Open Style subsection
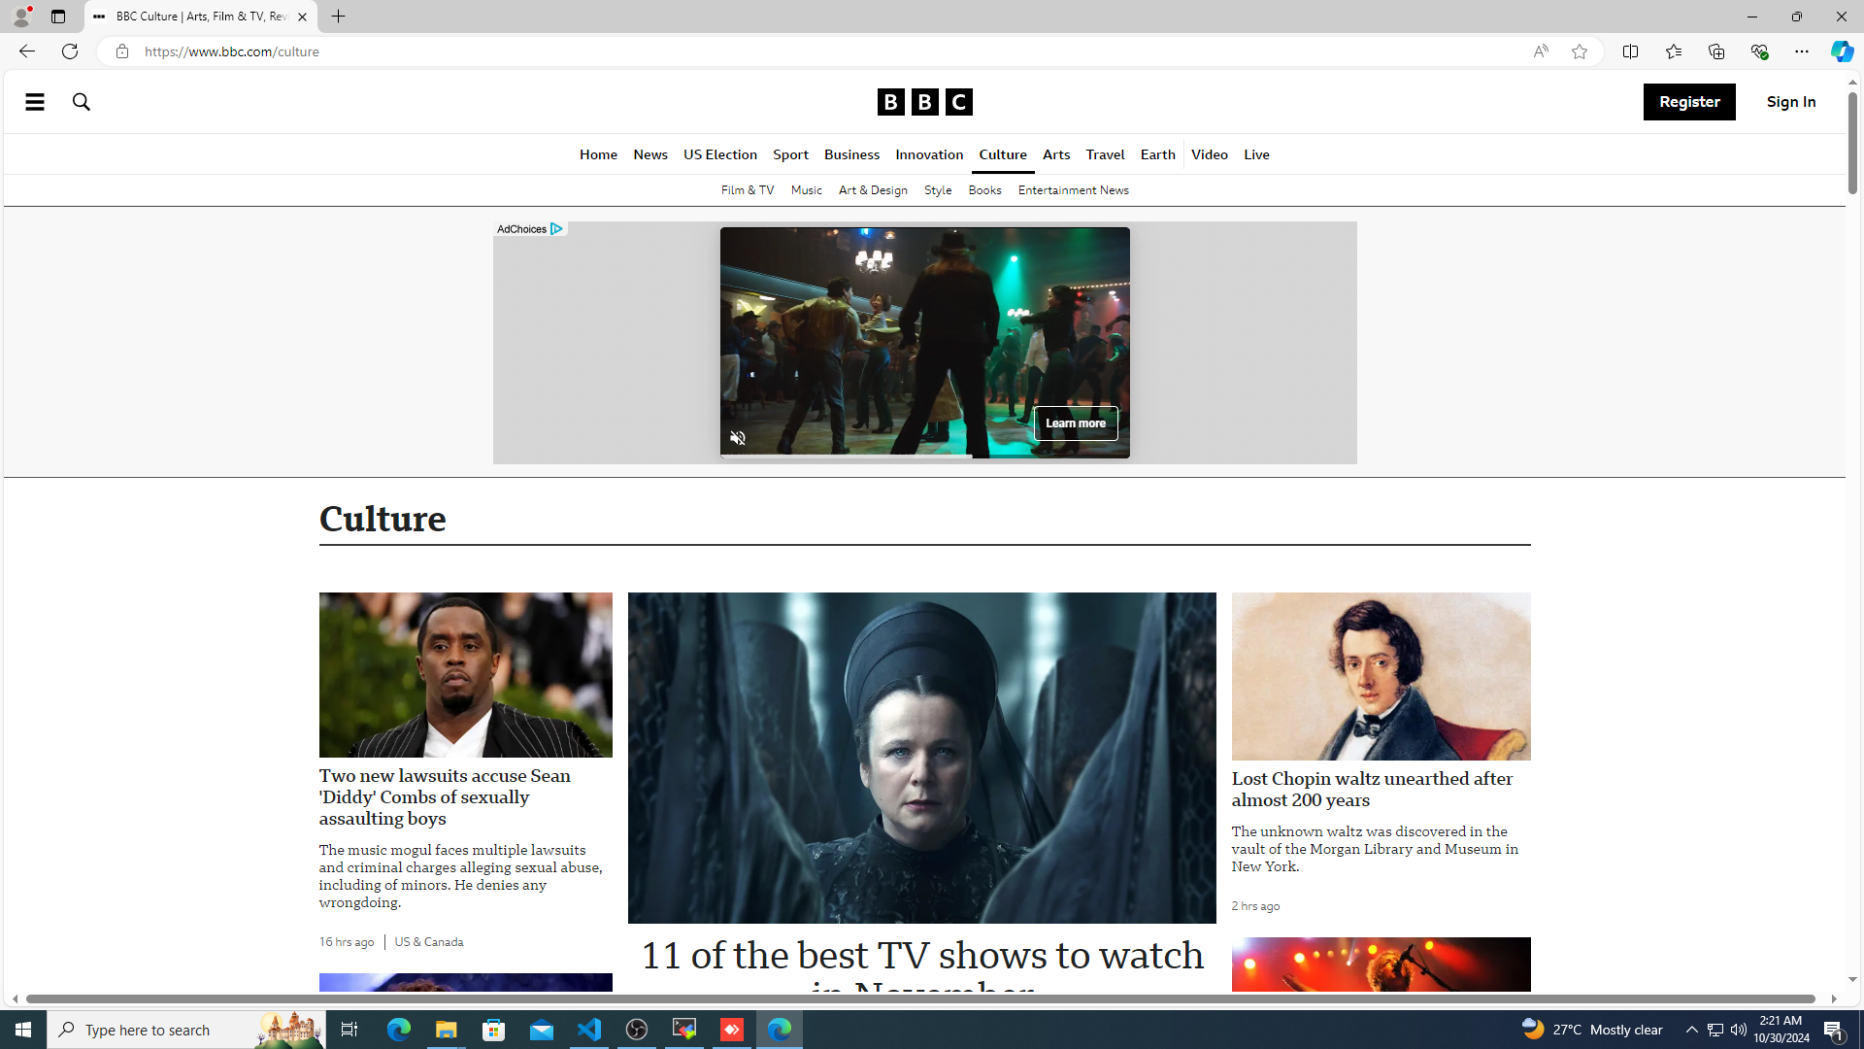1864x1049 pixels. pos(938,190)
